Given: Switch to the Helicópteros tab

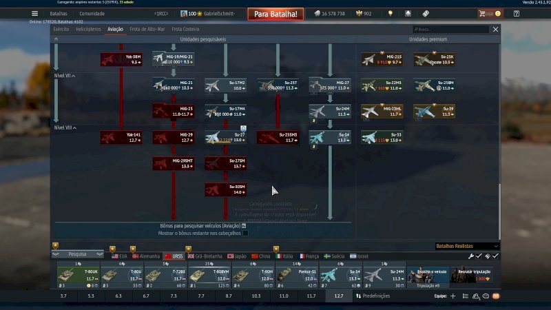Looking at the screenshot, I should (87, 30).
